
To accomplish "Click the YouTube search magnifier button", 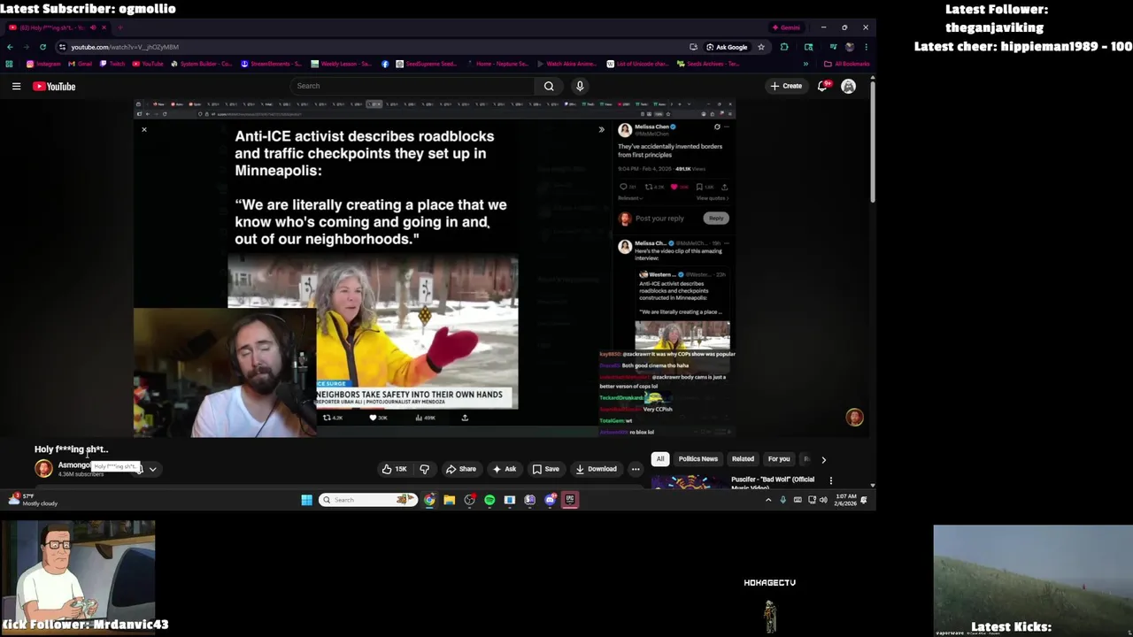I will (549, 86).
